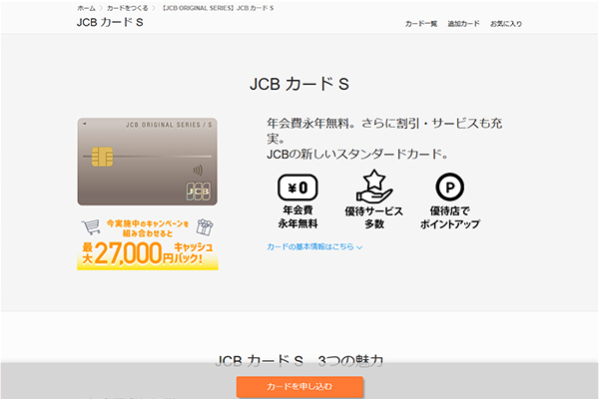Click the JCB カード S card image

tap(148, 162)
